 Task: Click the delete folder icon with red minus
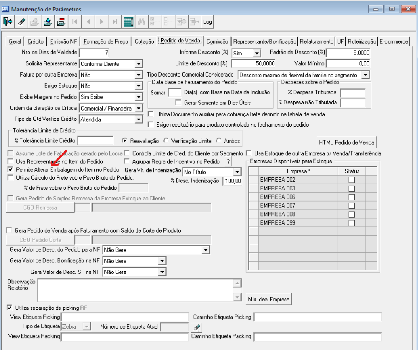tap(61, 22)
